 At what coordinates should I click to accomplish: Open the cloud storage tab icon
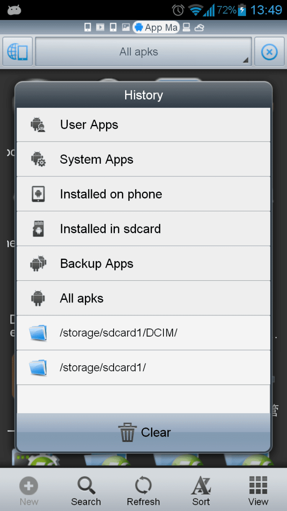199,28
